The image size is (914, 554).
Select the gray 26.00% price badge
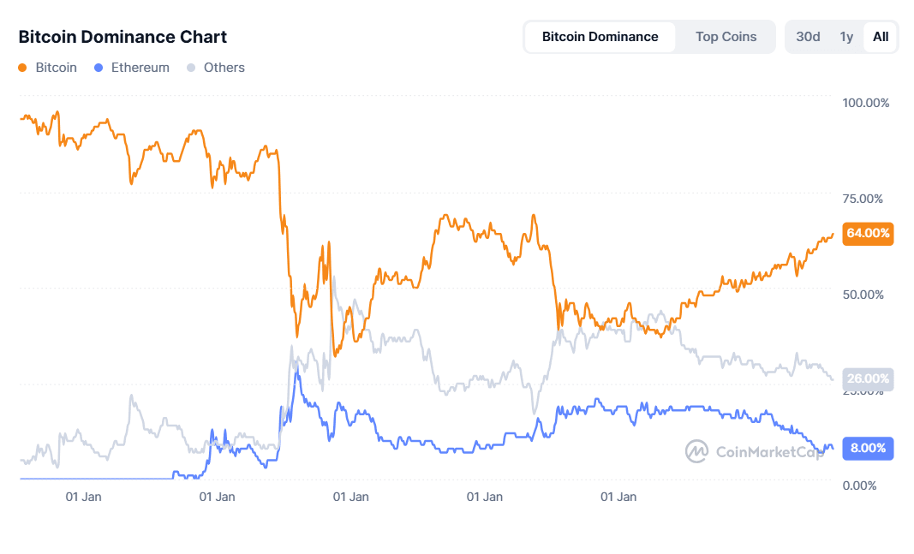pyautogui.click(x=868, y=378)
